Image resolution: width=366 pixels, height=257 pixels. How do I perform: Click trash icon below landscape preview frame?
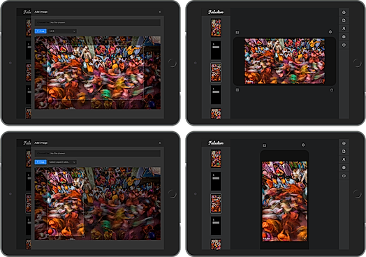[332, 90]
